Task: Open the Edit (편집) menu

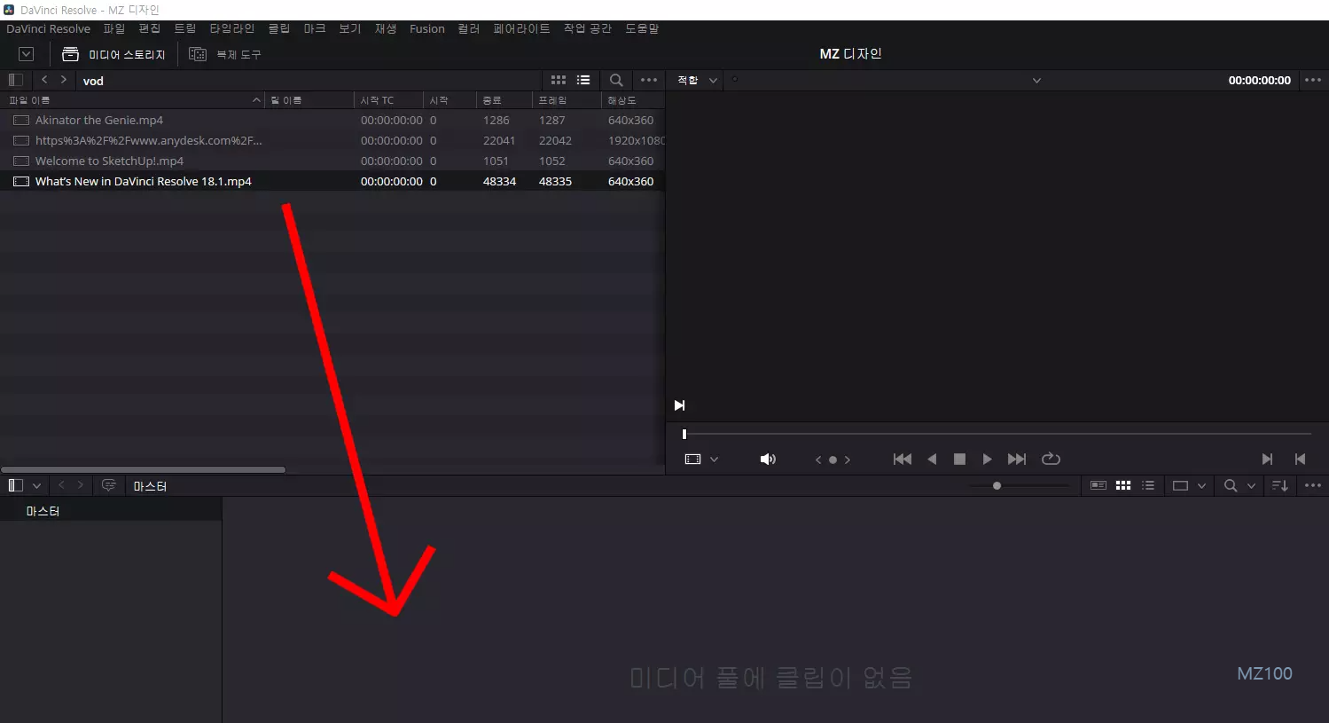Action: point(150,28)
